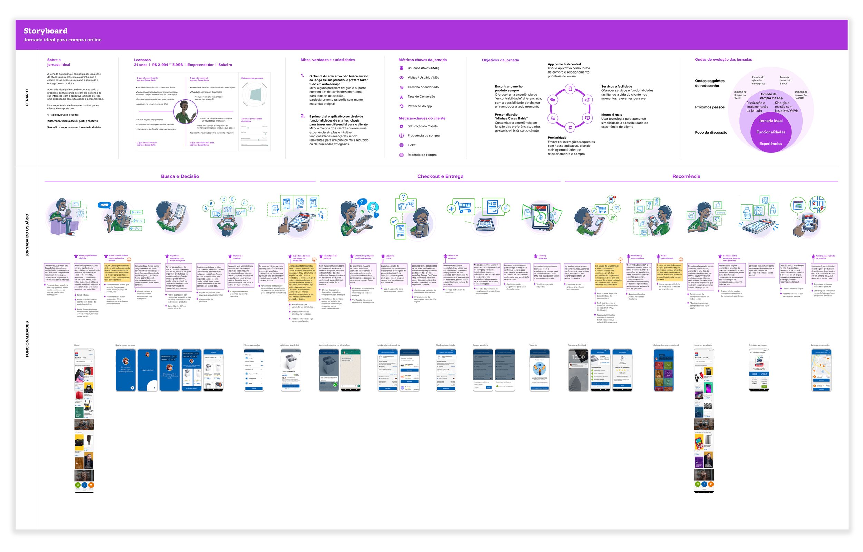Click the chat bubbles icon on objectives circle
Image resolution: width=863 pixels, height=552 pixels.
[x=553, y=100]
